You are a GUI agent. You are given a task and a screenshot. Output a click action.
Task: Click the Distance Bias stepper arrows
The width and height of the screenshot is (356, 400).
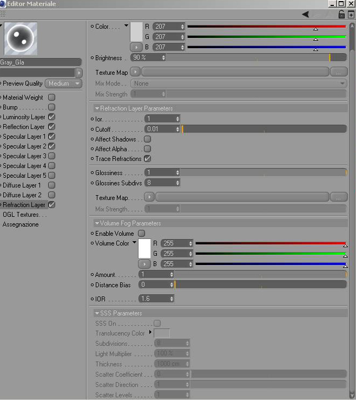click(172, 285)
